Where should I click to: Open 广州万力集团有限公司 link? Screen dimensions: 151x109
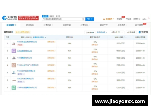tap(25, 79)
